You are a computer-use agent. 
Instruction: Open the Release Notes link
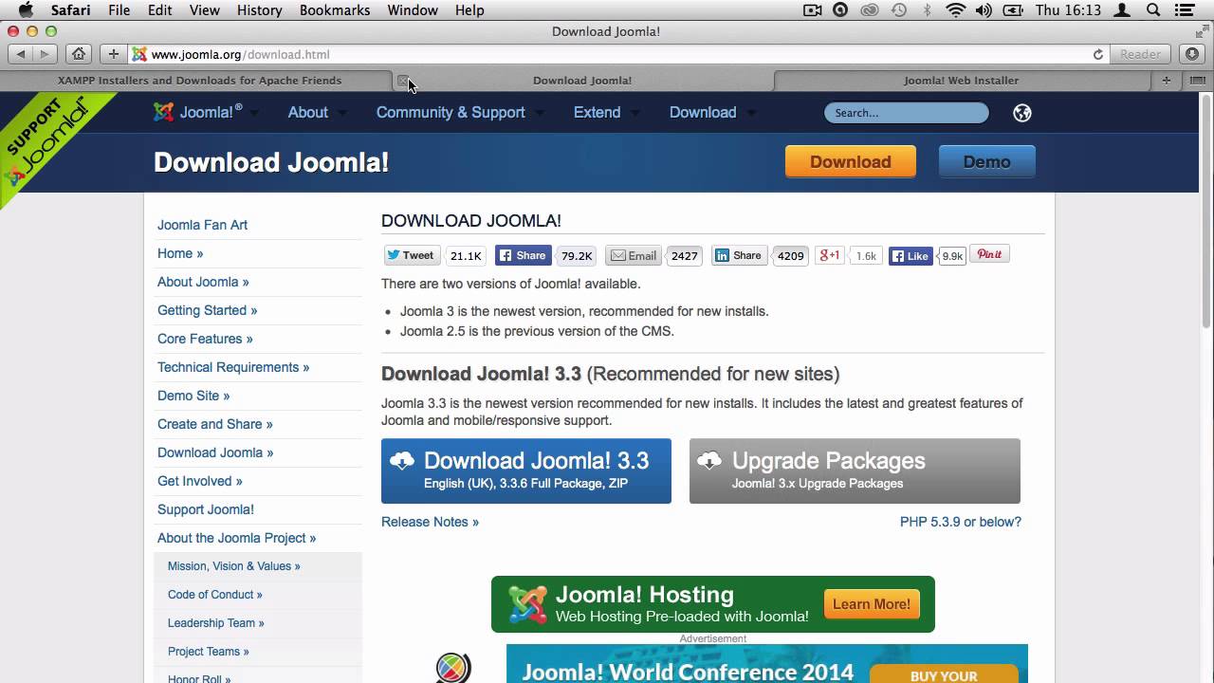(x=430, y=522)
